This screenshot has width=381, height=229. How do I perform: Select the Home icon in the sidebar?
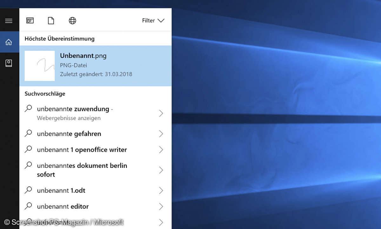tap(9, 42)
